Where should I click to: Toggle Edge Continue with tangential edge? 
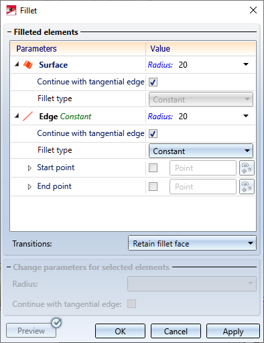tap(153, 133)
